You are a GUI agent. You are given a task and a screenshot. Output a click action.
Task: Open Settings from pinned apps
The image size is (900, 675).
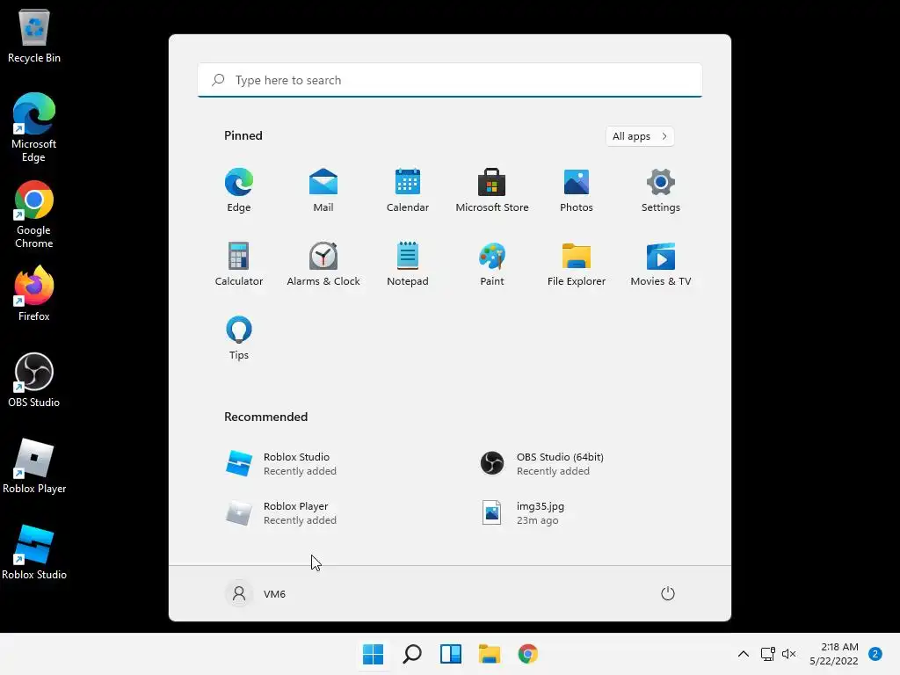pyautogui.click(x=661, y=191)
